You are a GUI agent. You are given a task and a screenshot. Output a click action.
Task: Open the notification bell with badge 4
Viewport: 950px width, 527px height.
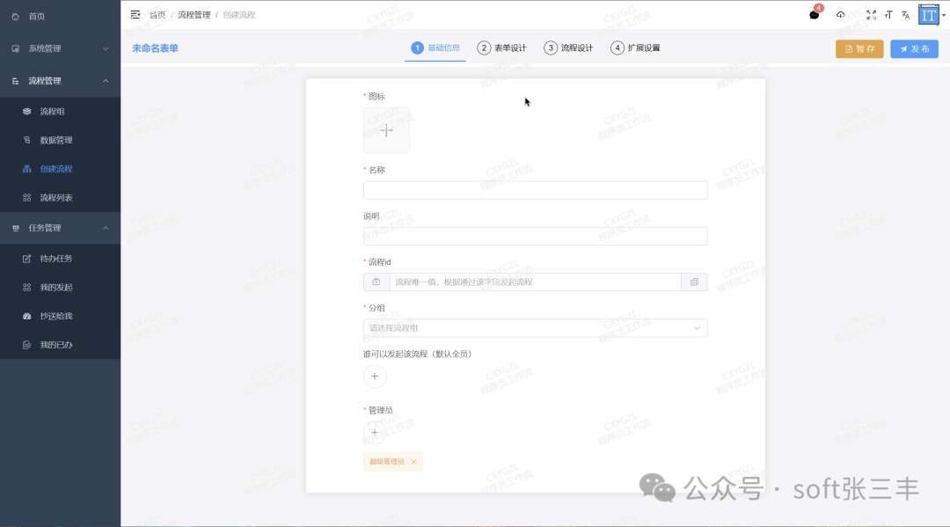click(x=813, y=15)
